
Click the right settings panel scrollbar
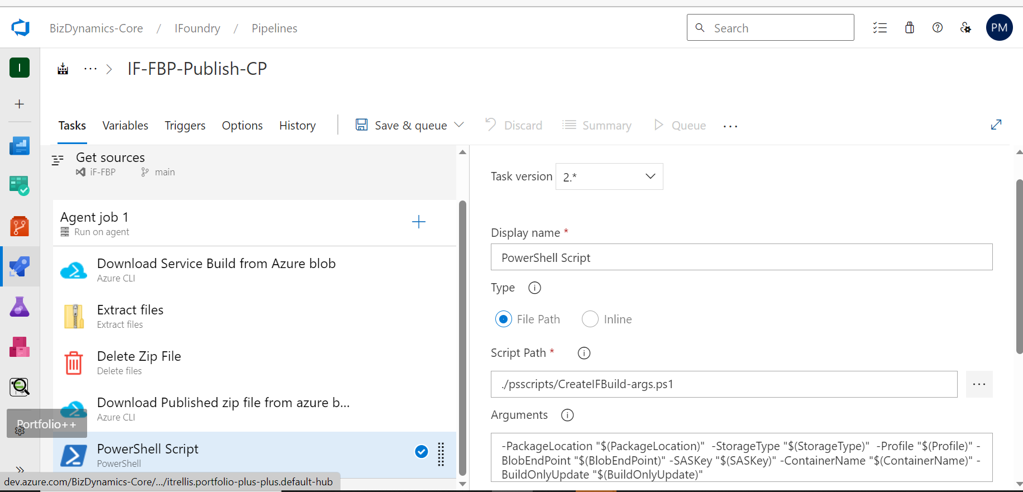(1019, 267)
